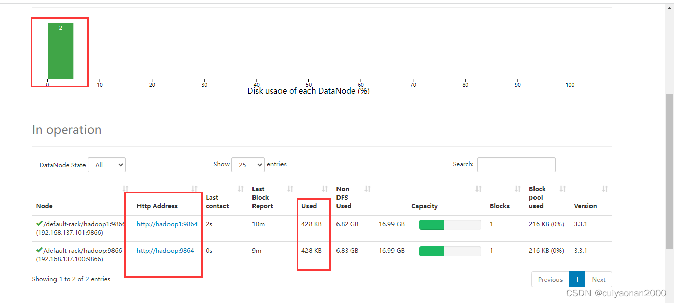Click the green histogram bar labeled 2
674x303 pixels.
pos(61,51)
